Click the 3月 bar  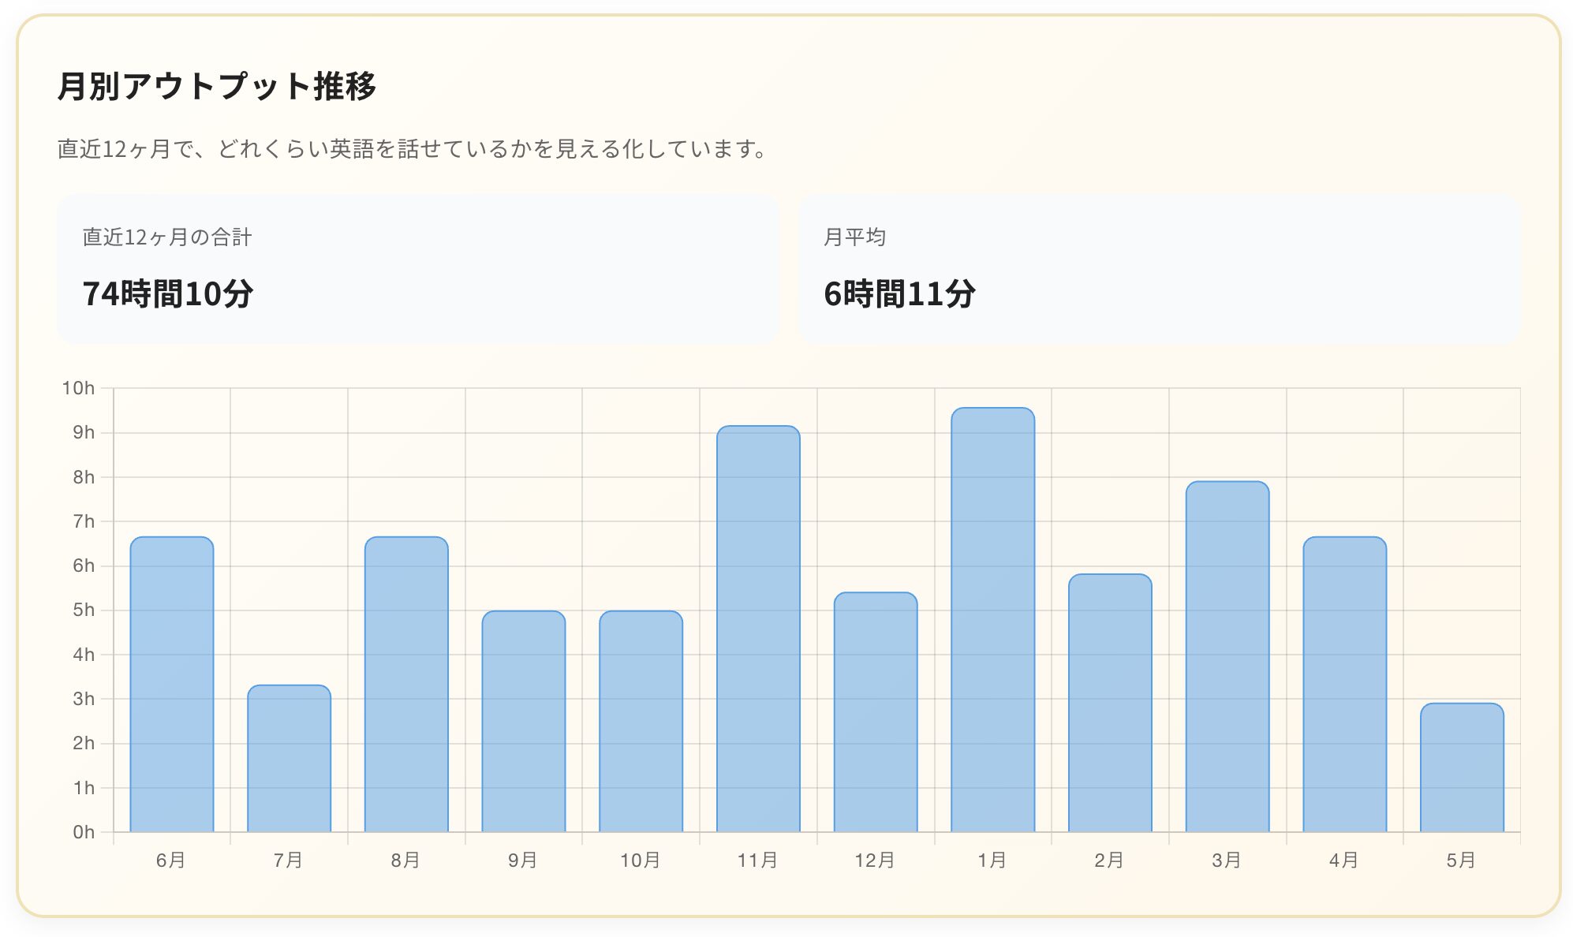[1227, 656]
